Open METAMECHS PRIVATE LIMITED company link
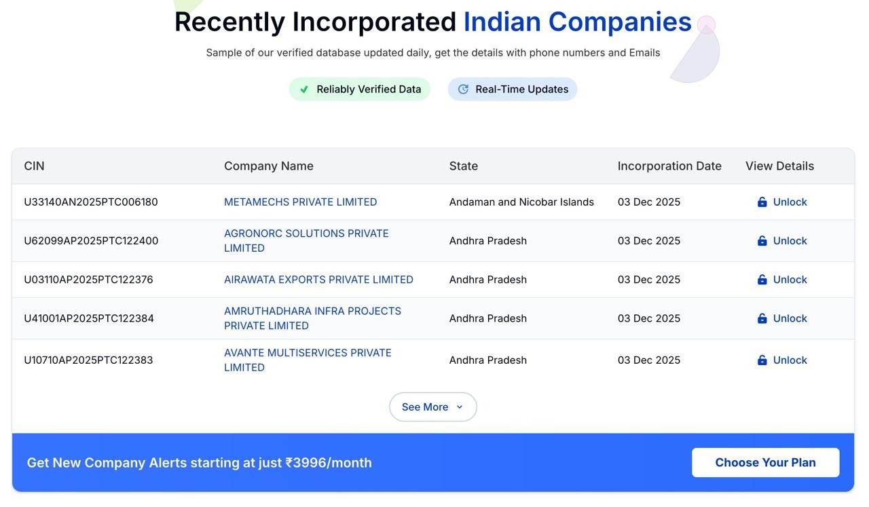The width and height of the screenshot is (869, 507). click(300, 202)
